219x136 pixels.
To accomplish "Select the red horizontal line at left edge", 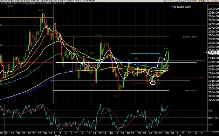I will [x=27, y=63].
